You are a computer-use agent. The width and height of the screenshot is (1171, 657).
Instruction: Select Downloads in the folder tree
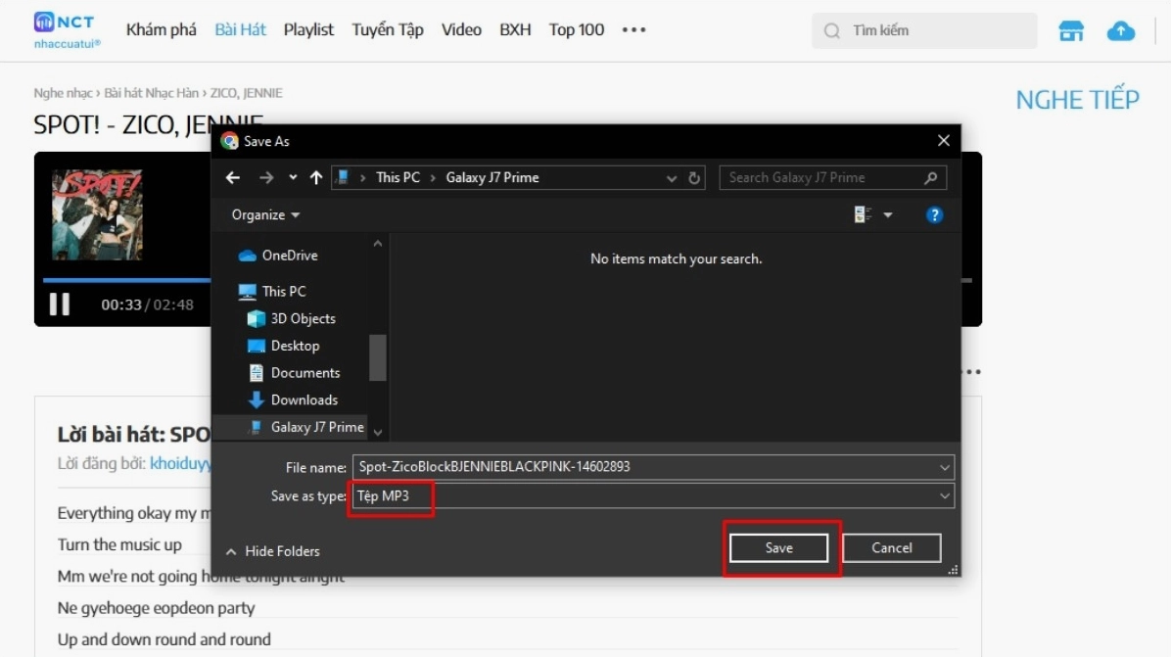tap(304, 400)
